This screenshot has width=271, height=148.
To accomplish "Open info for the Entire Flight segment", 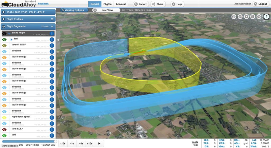I will pyautogui.click(x=52, y=34).
